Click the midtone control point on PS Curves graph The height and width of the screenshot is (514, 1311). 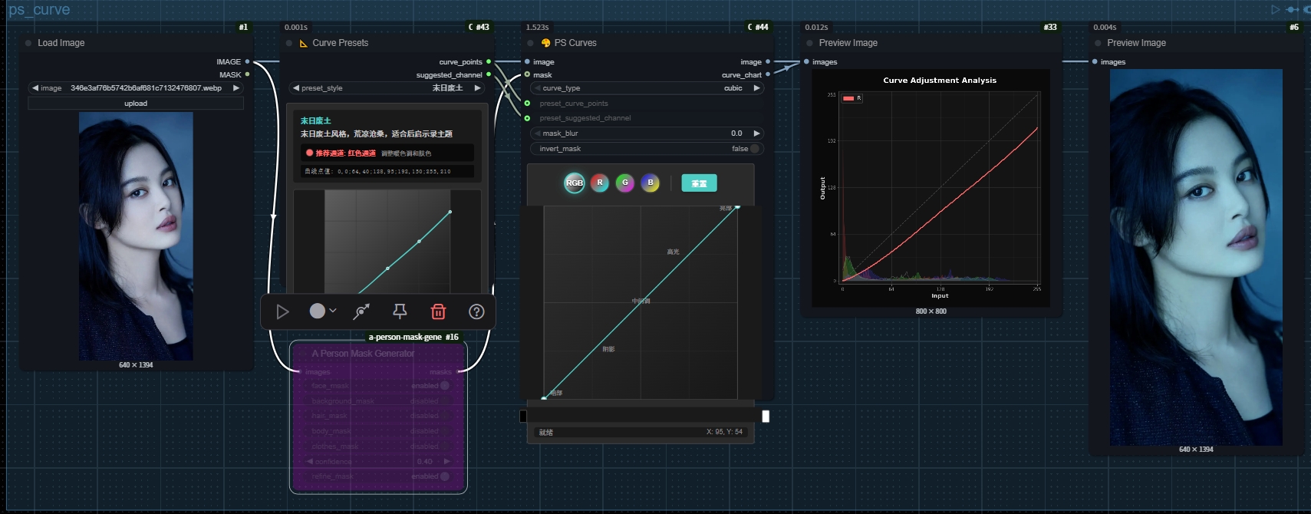tap(641, 301)
